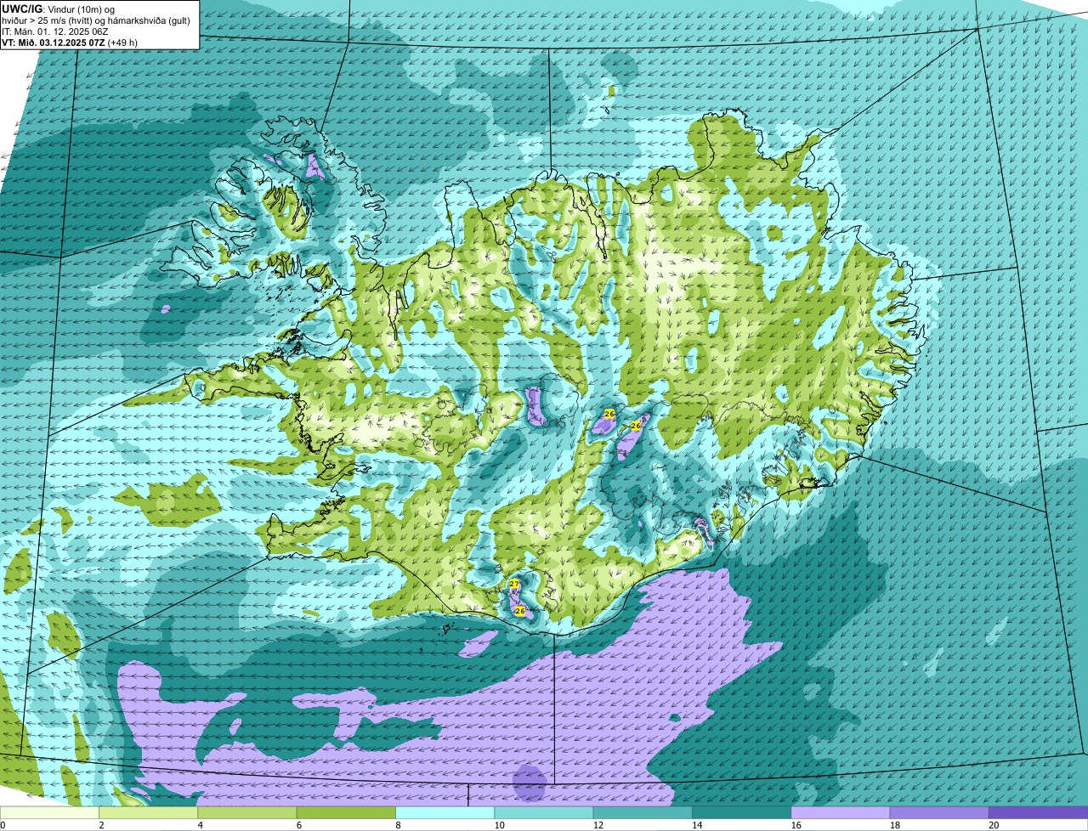Select the lavender 16–18 m/s legend swatch
This screenshot has width=1088, height=831.
(841, 812)
